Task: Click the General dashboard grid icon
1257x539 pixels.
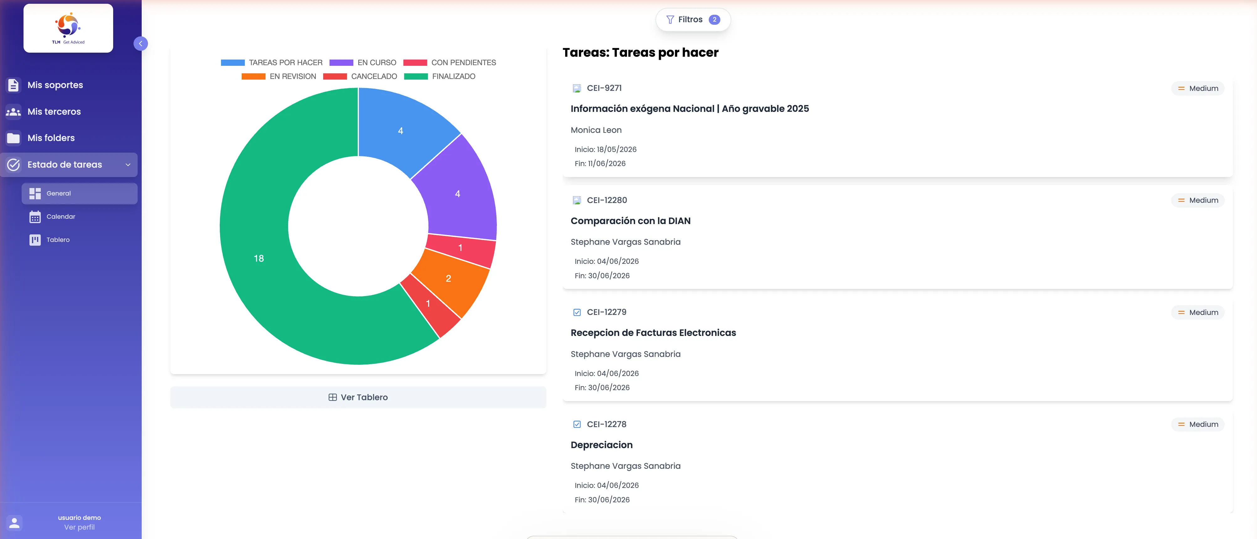Action: (x=35, y=194)
